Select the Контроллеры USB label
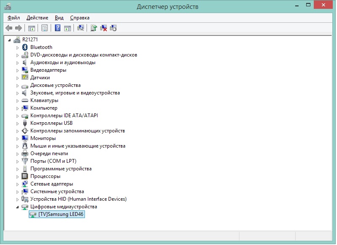This screenshot has height=245, width=337. pos(52,123)
